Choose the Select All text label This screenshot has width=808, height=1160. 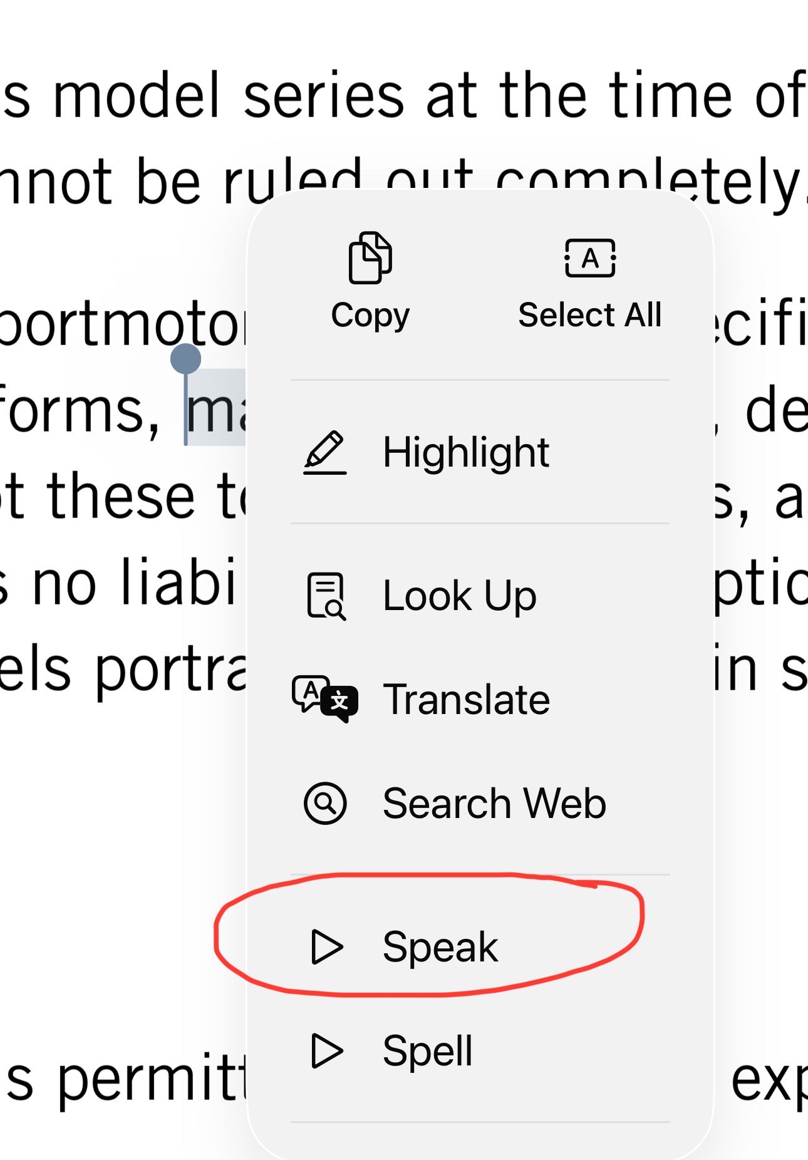(x=590, y=315)
